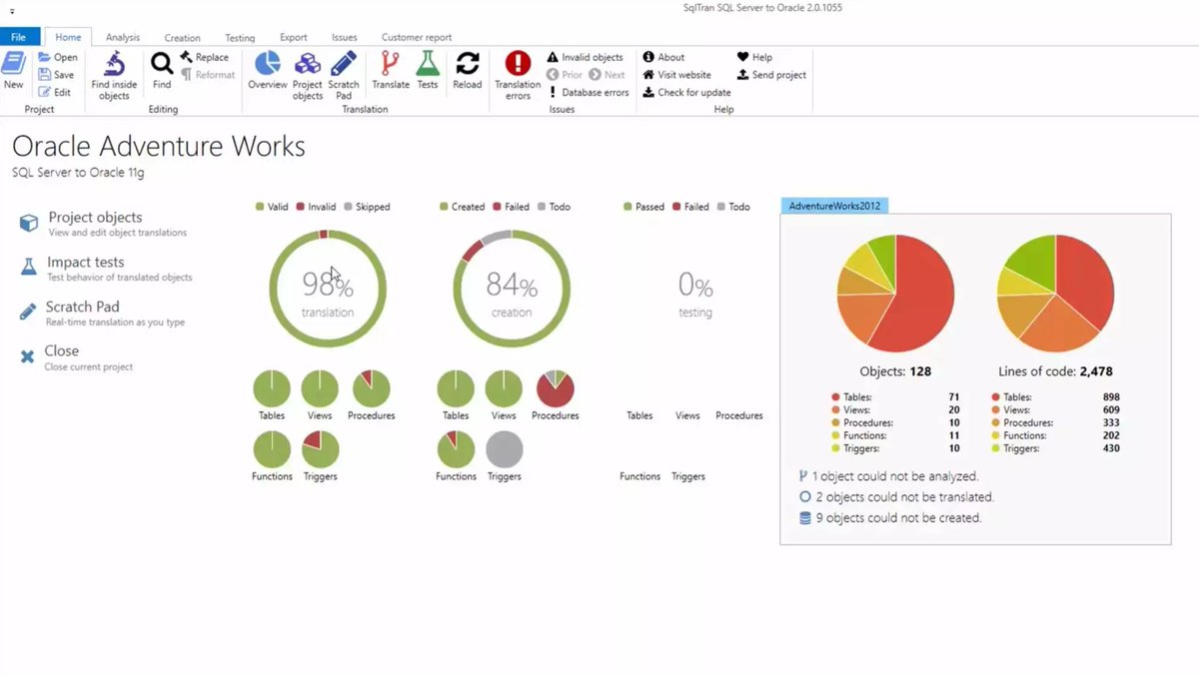
Task: Click the Valid legend green swatch
Action: [x=260, y=207]
